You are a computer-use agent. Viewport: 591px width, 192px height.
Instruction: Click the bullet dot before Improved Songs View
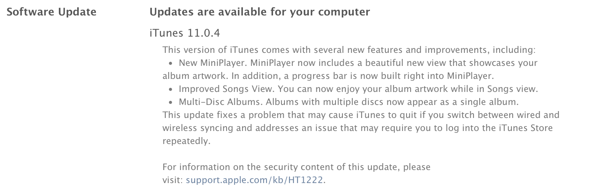coord(172,89)
